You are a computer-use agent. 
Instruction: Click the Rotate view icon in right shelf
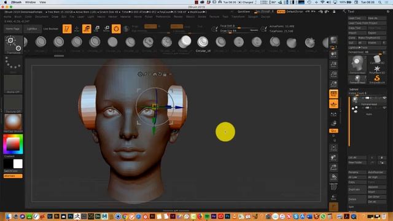pyautogui.click(x=333, y=177)
